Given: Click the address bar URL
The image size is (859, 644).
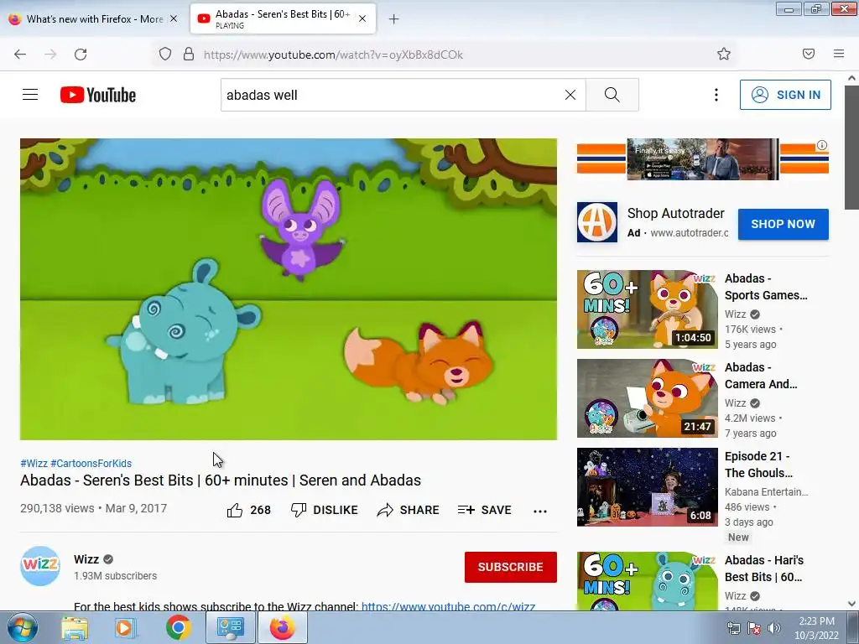Looking at the screenshot, I should click(x=333, y=55).
